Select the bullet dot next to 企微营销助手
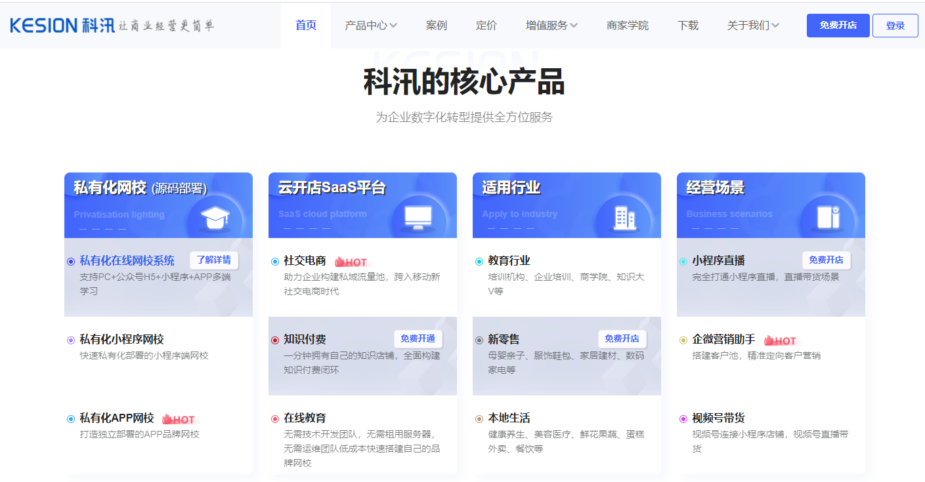The image size is (925, 482). 683,340
